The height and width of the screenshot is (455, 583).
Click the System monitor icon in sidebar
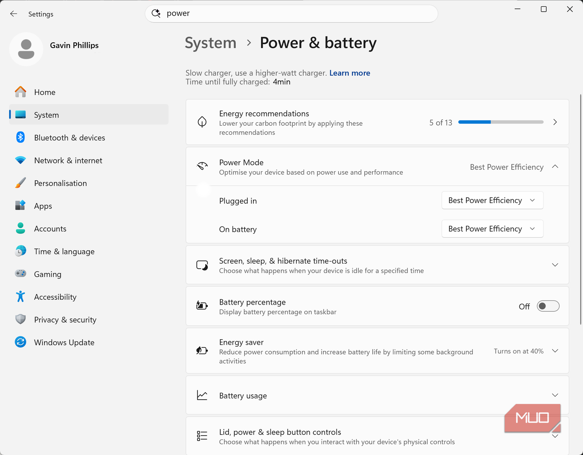point(20,114)
